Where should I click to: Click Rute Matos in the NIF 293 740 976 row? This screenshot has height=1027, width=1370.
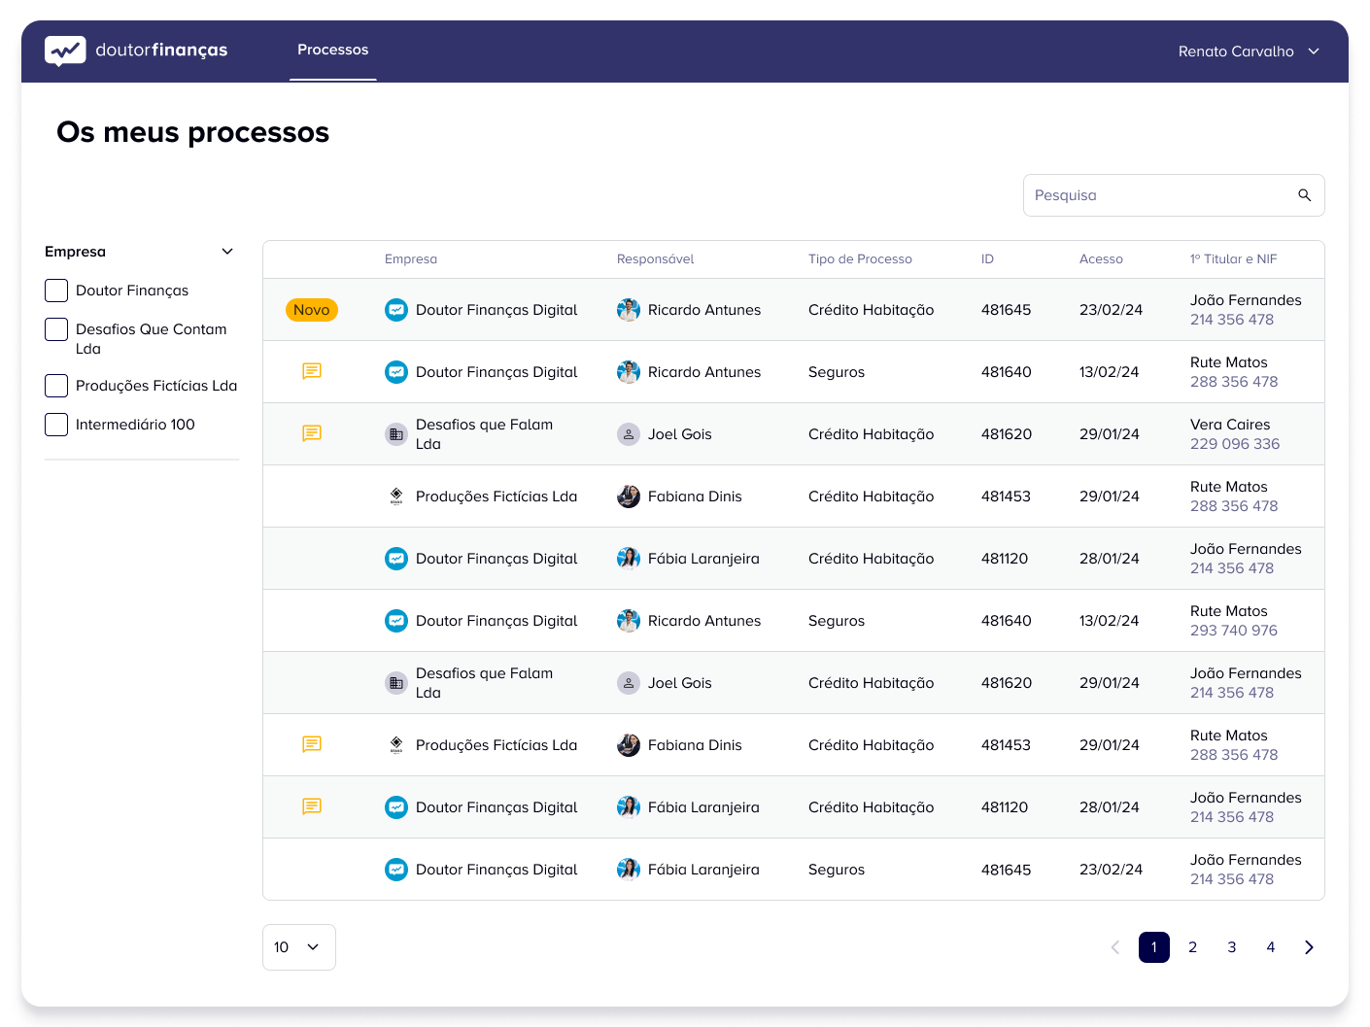1229,611
